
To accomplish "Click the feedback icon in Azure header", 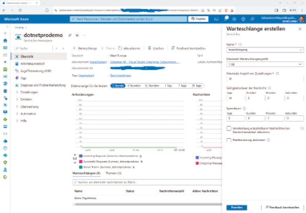I will point(252,19).
